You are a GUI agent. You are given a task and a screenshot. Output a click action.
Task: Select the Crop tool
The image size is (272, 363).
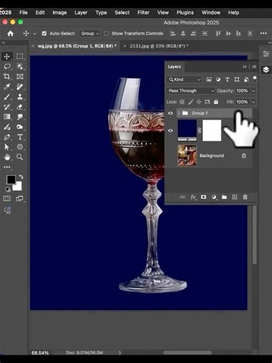pos(7,77)
